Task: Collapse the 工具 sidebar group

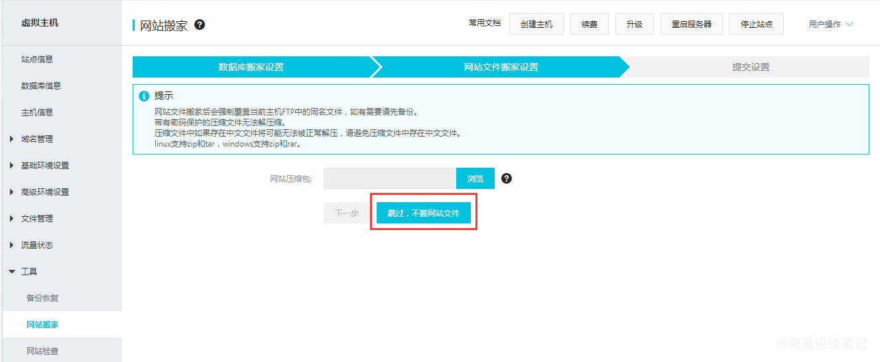Action: coord(29,272)
